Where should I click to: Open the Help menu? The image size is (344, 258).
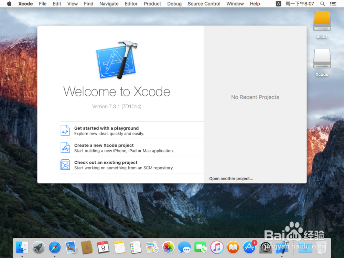(x=255, y=4)
